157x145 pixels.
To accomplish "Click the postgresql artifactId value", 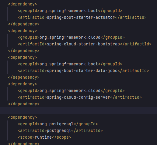I will (59, 131).
